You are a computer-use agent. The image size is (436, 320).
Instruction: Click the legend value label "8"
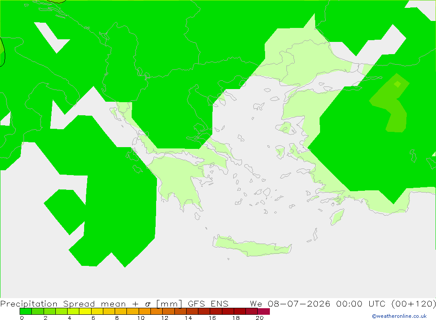(x=117, y=318)
